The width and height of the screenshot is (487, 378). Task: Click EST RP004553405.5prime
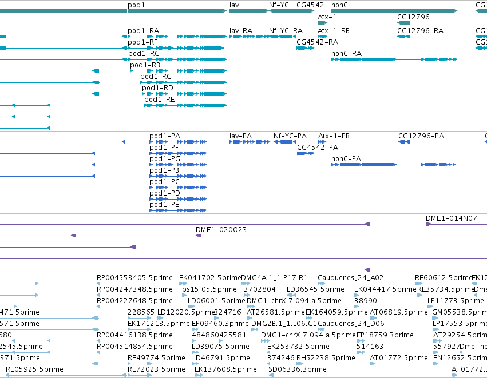(98, 284)
